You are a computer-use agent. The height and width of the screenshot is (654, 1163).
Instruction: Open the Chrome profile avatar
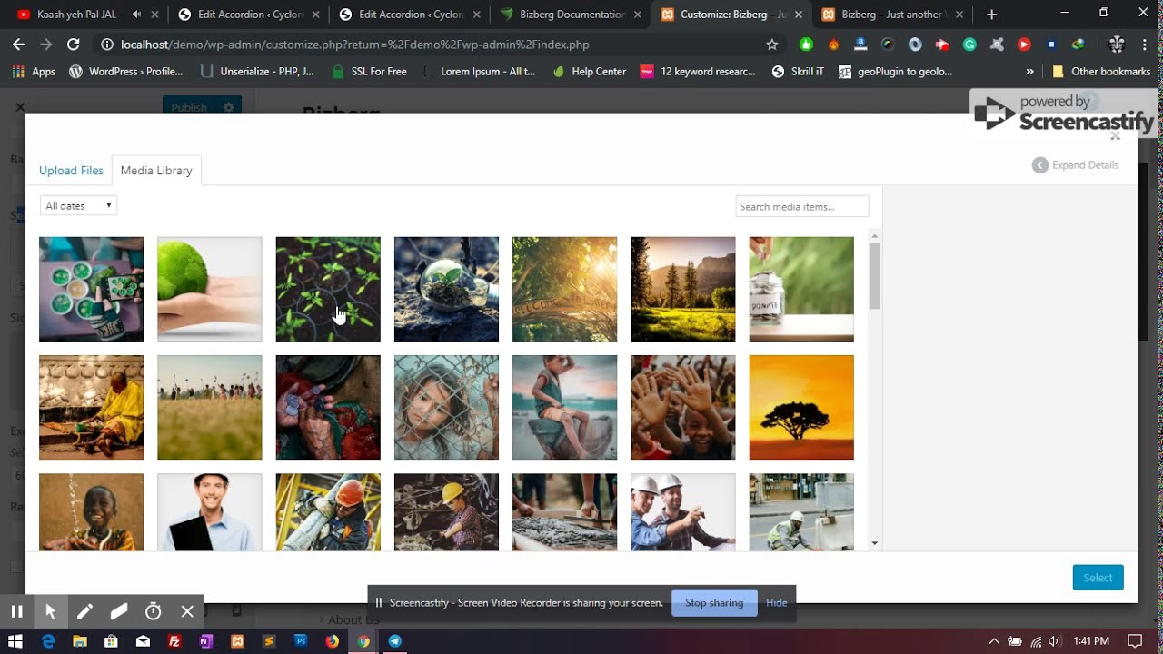1118,45
